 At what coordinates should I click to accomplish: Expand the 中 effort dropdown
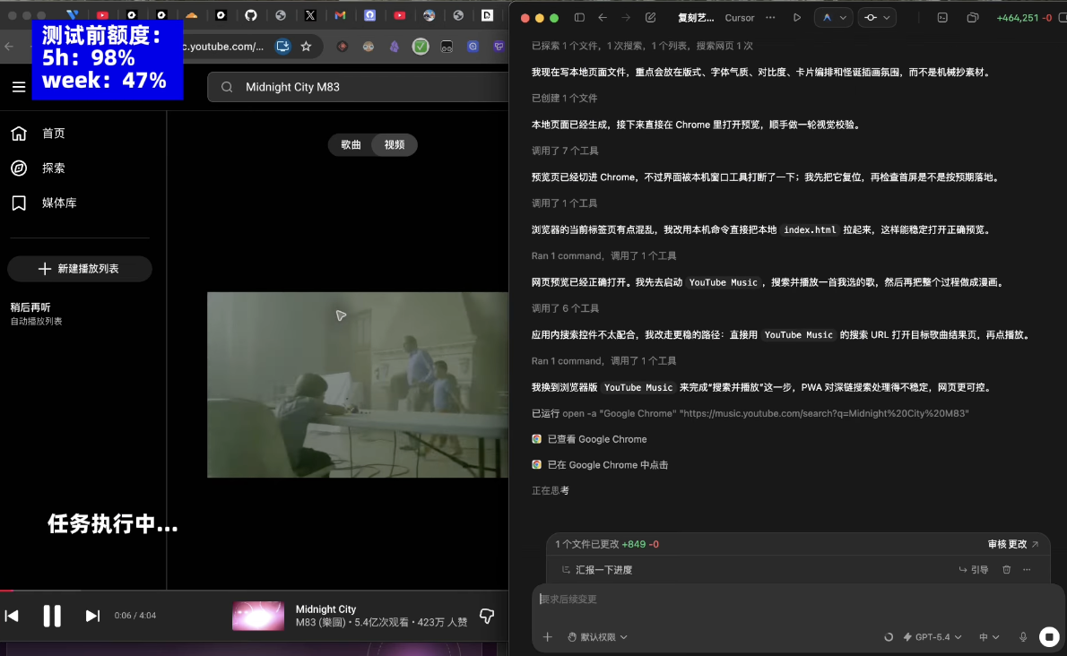pos(989,637)
